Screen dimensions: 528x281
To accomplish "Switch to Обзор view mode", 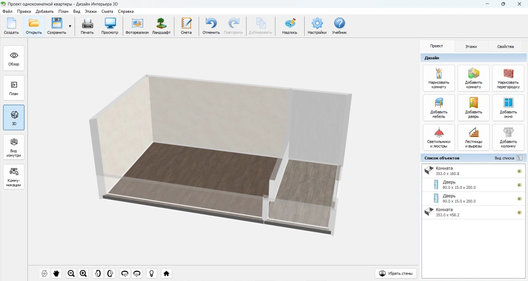I will click(x=14, y=58).
